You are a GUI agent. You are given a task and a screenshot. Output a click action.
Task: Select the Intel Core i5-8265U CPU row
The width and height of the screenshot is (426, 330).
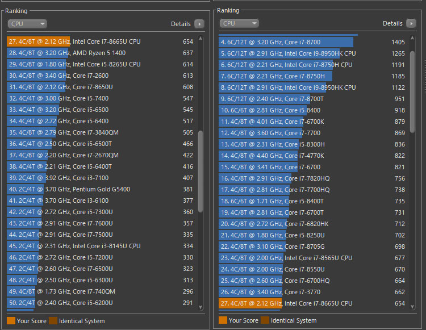[101, 64]
